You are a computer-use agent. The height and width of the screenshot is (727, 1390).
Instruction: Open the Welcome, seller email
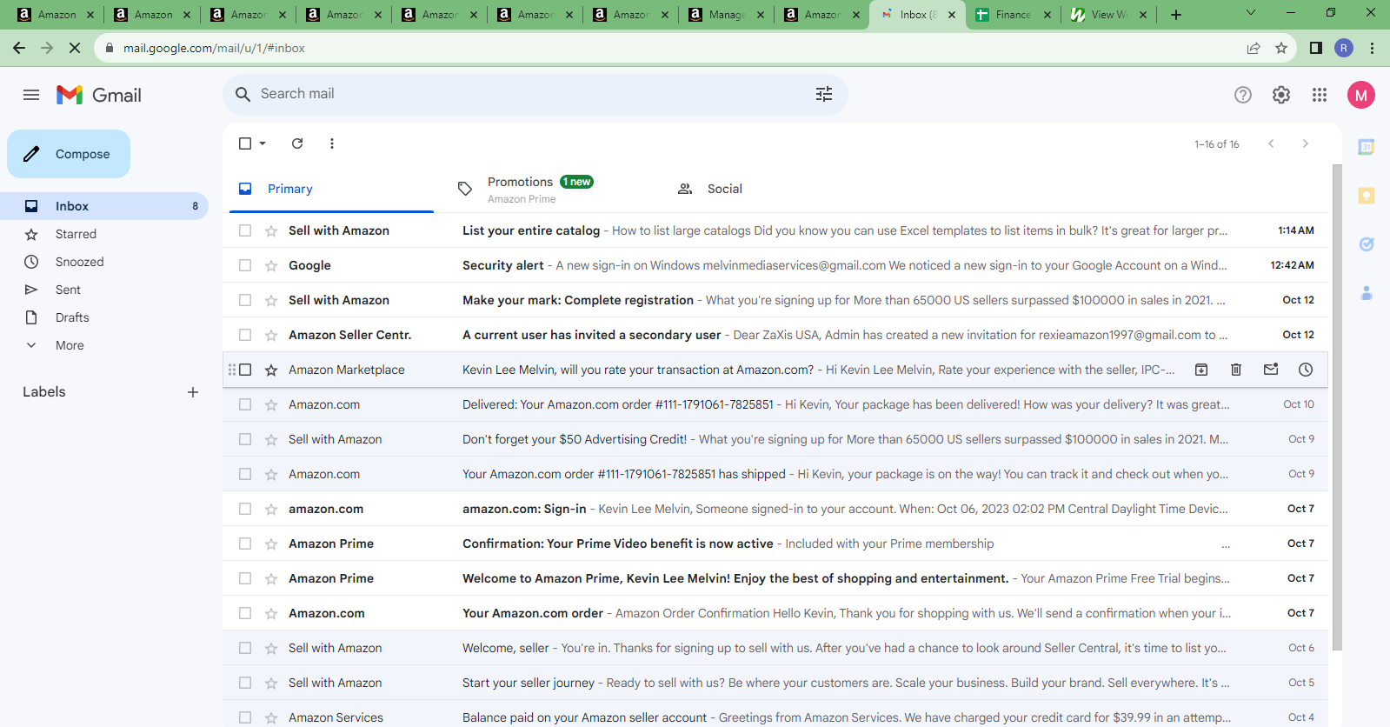coord(775,648)
